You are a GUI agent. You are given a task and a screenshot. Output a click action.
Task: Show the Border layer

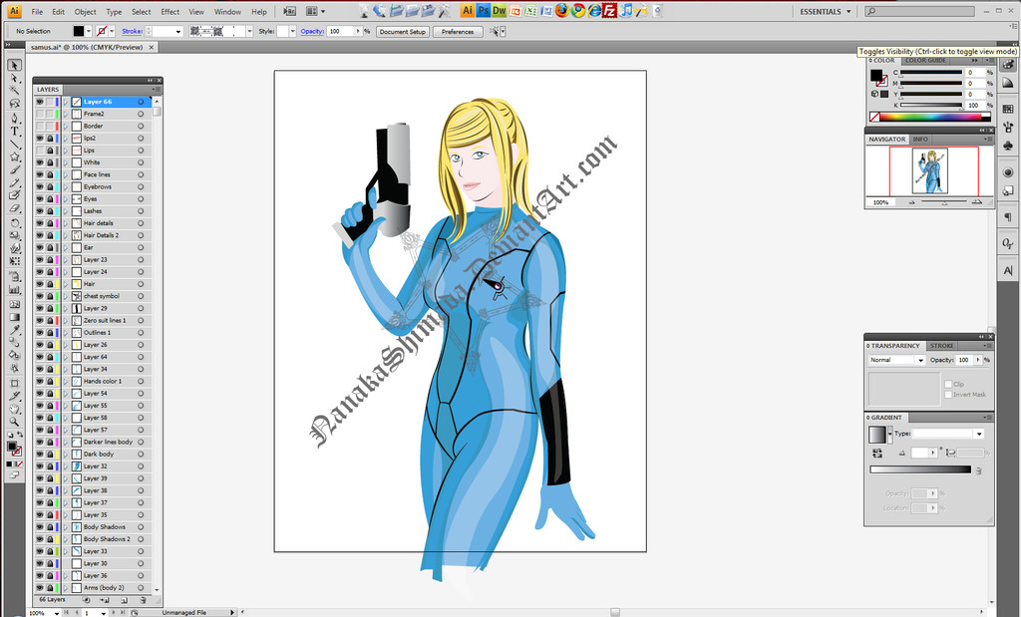click(x=40, y=127)
